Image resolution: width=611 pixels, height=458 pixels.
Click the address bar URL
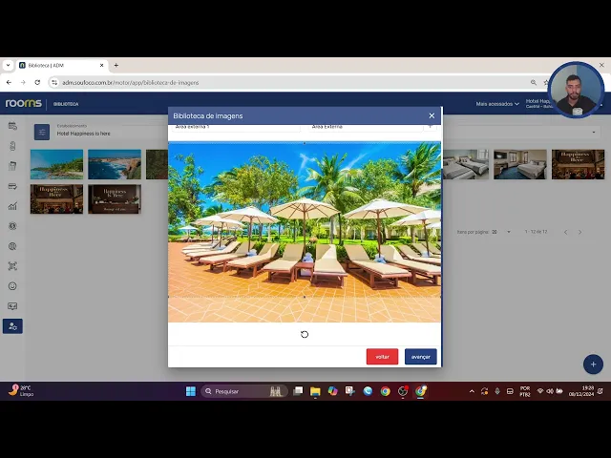[131, 83]
